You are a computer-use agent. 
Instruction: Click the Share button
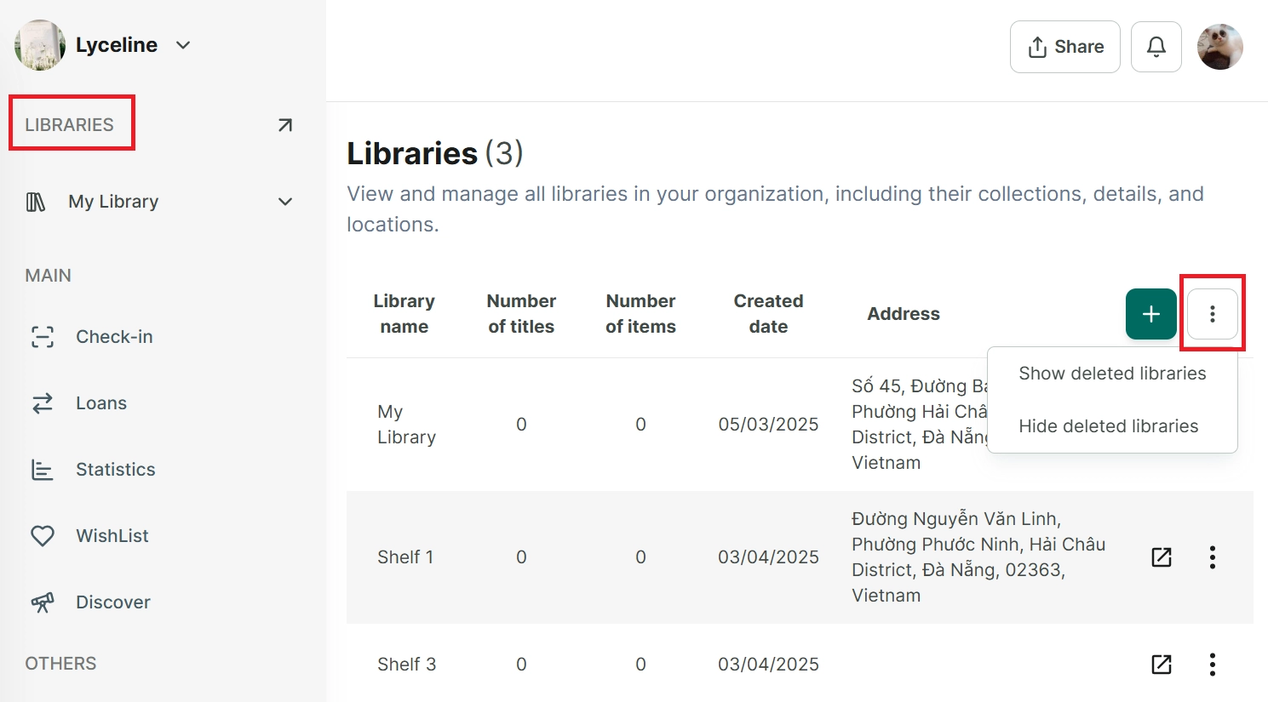(x=1064, y=47)
